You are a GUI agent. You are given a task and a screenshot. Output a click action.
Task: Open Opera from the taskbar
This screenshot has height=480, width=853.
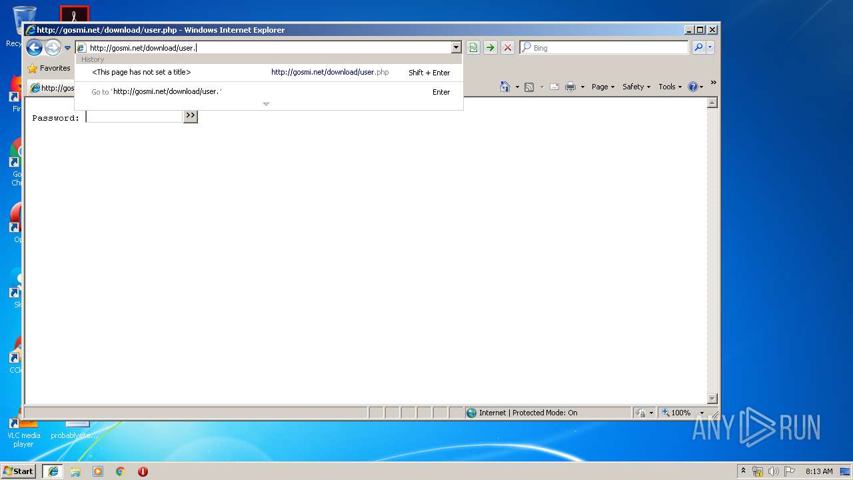tap(143, 471)
